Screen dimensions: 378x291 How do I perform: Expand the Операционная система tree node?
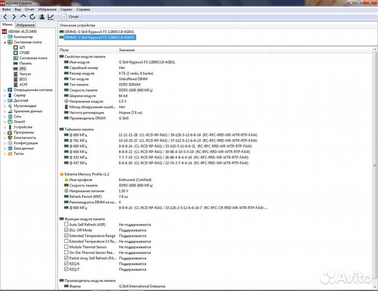[x=5, y=90]
